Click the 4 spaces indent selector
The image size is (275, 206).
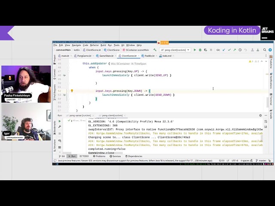[x=245, y=161]
